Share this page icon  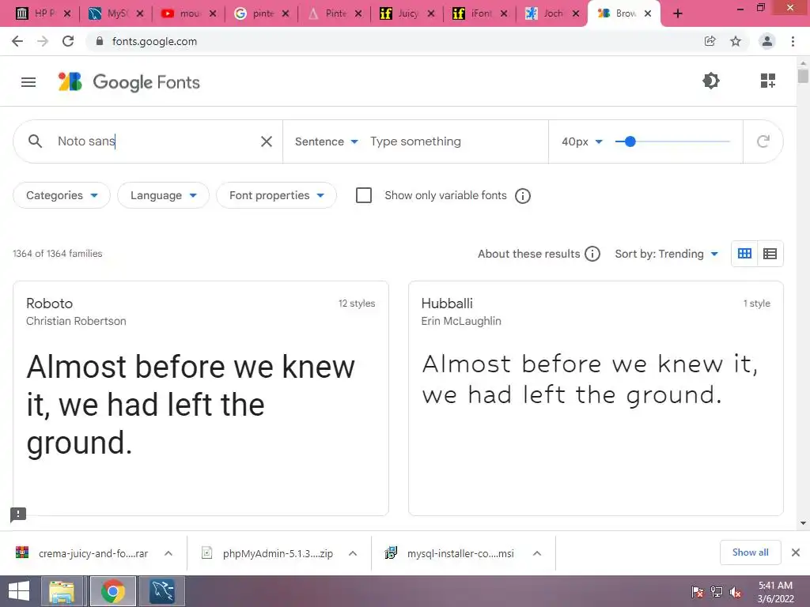tap(710, 41)
